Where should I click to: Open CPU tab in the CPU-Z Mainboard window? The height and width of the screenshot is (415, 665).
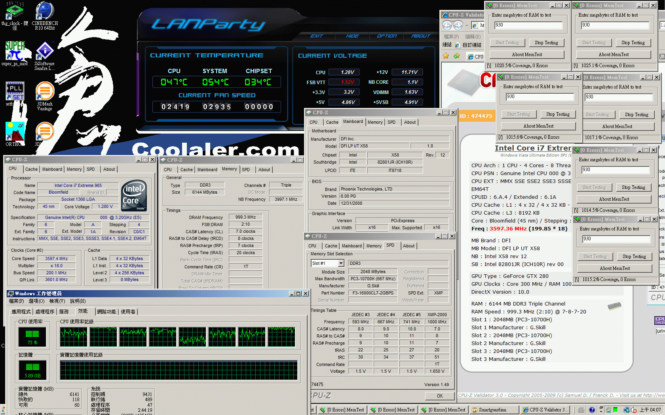pyautogui.click(x=313, y=122)
